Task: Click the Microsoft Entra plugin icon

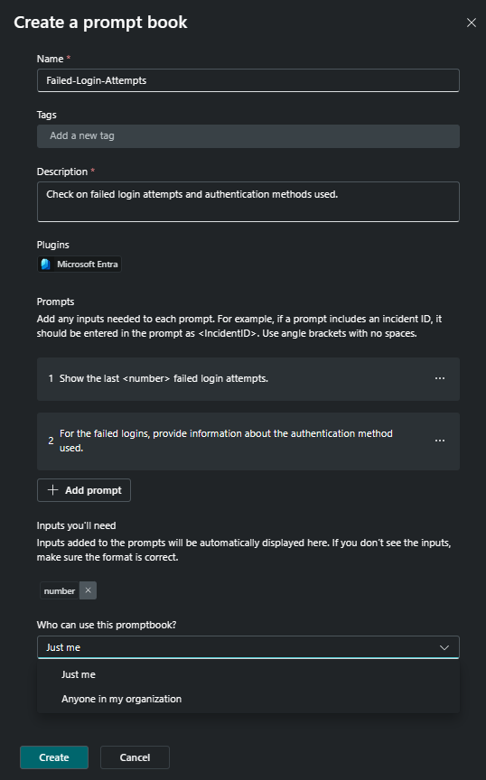Action: (x=46, y=265)
